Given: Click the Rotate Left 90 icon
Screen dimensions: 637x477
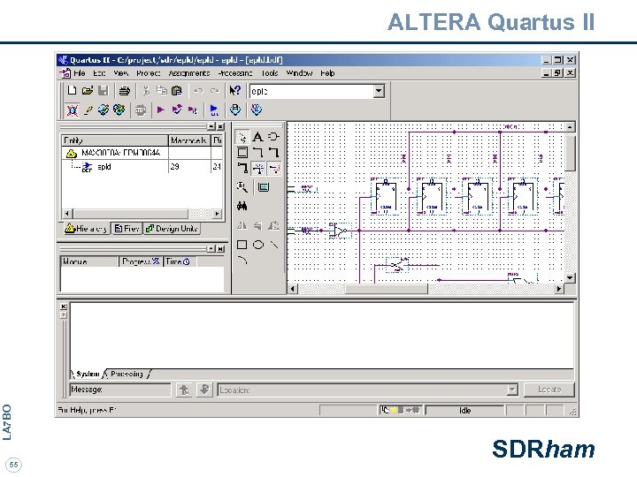Looking at the screenshot, I should point(273,225).
